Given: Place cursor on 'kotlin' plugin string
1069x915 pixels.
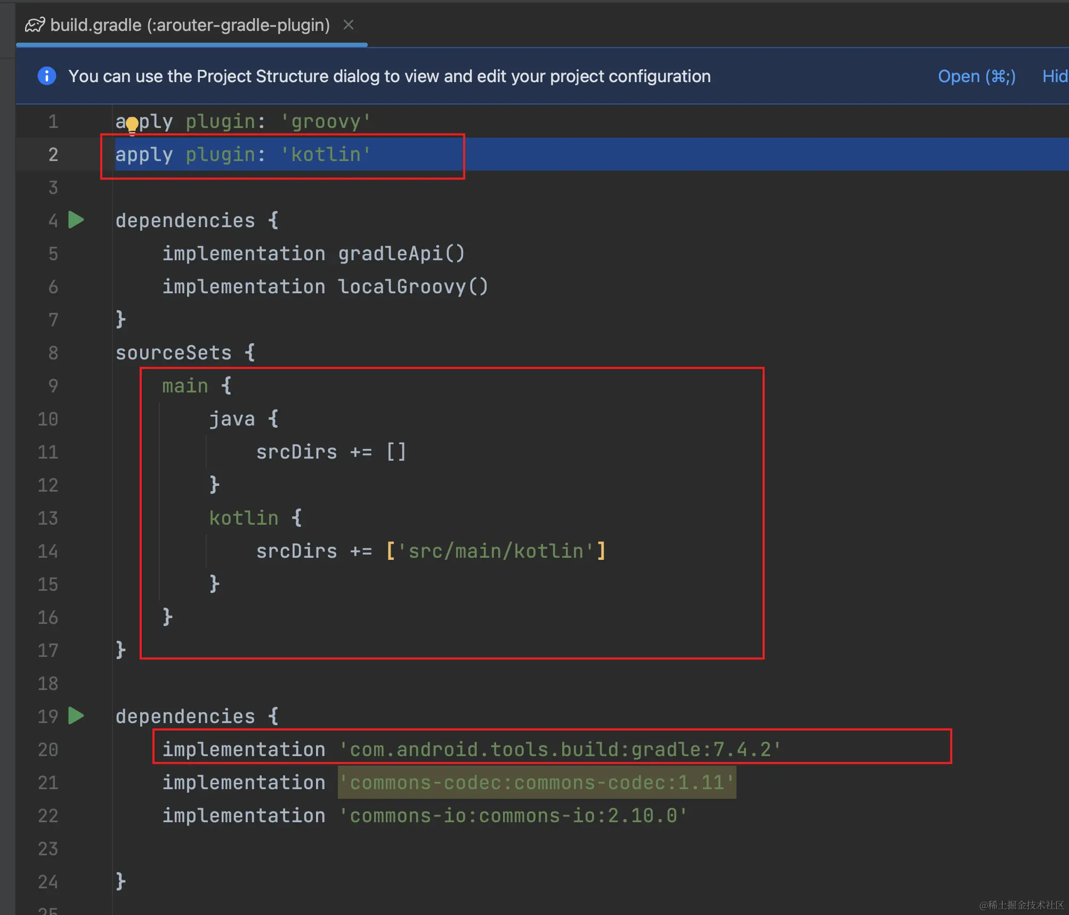Looking at the screenshot, I should coord(325,155).
